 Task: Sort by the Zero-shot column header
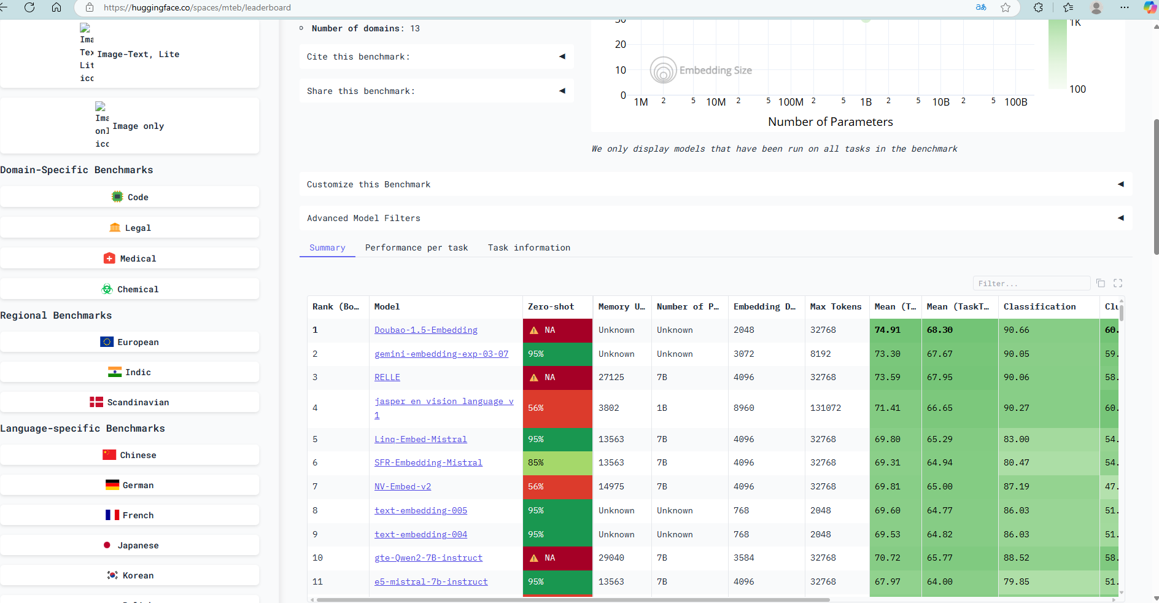click(x=557, y=306)
